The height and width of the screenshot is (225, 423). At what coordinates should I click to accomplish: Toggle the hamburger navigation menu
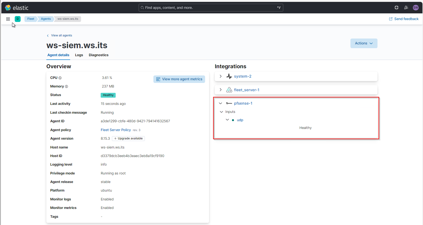8,19
